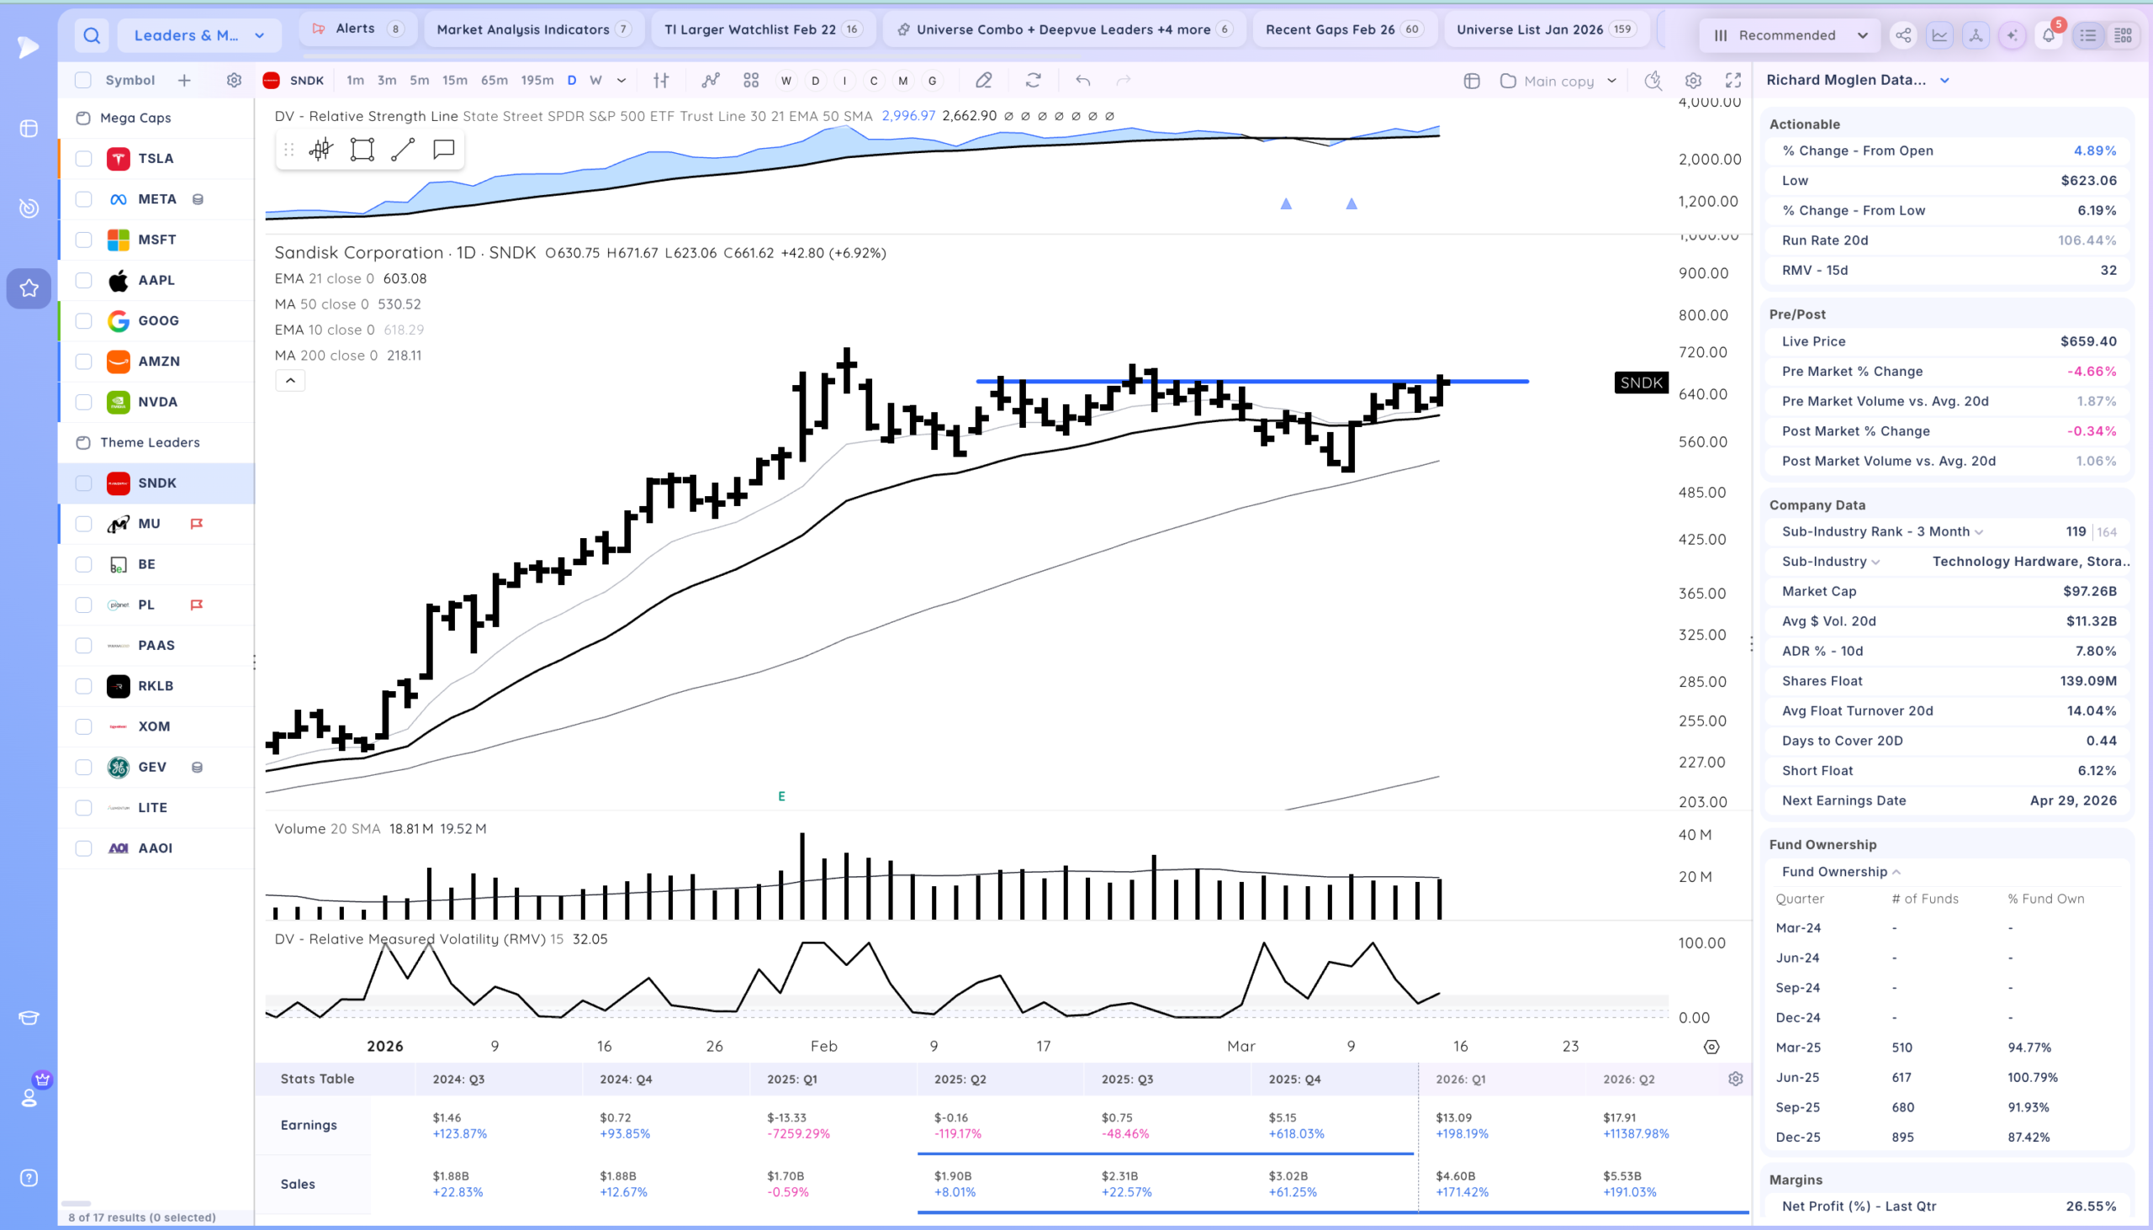Open the search magnifier button

(92, 35)
